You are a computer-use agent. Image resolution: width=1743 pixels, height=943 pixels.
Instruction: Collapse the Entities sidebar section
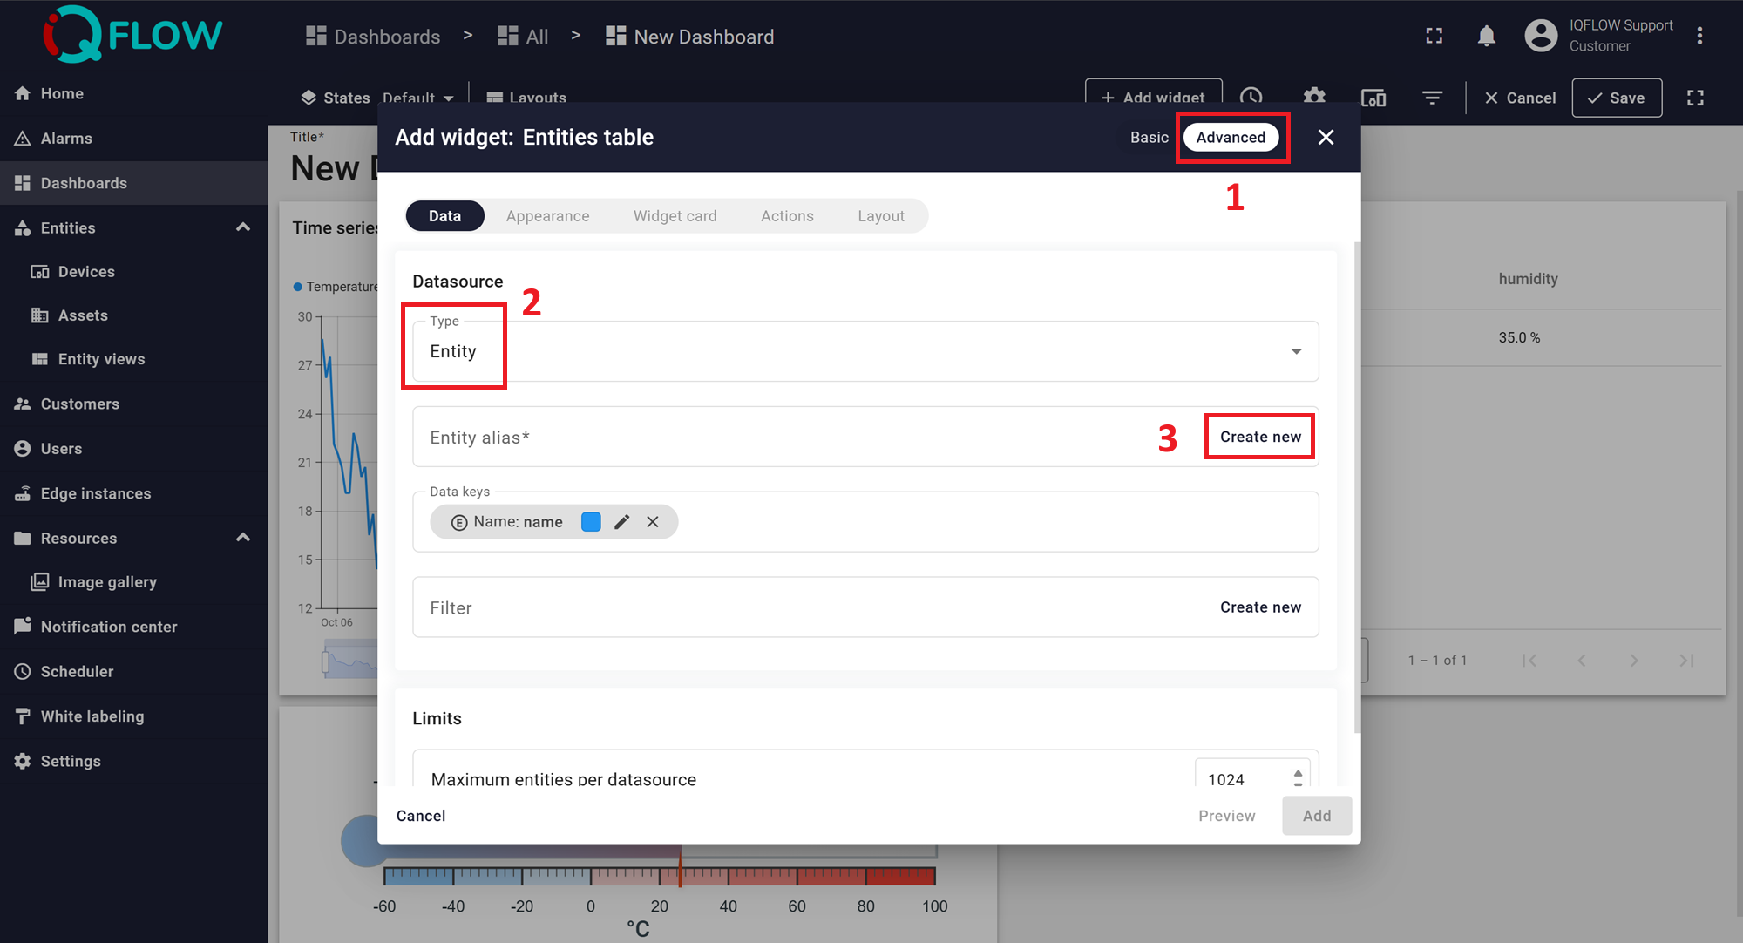click(x=243, y=227)
